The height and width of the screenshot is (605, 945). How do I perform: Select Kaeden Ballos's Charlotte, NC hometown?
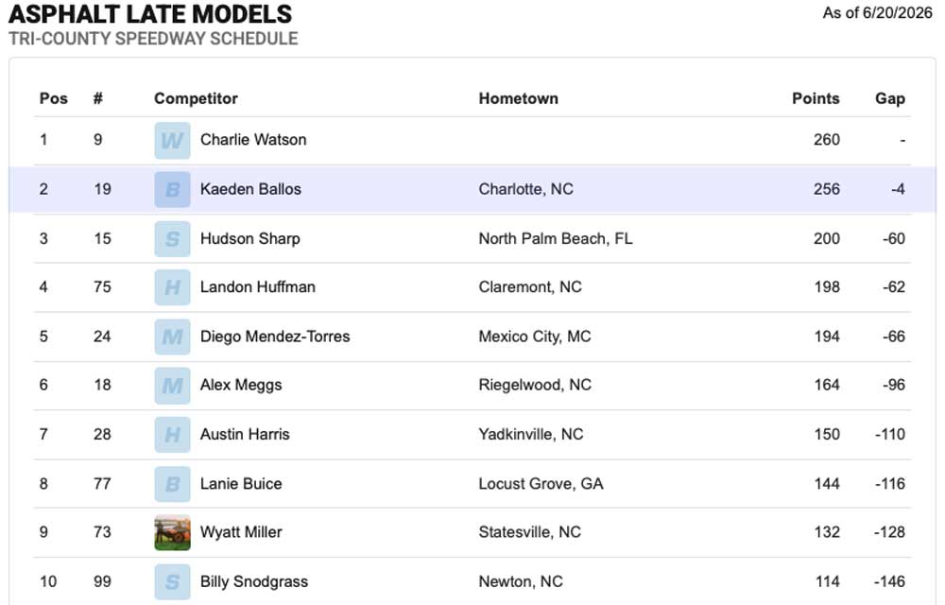[525, 189]
